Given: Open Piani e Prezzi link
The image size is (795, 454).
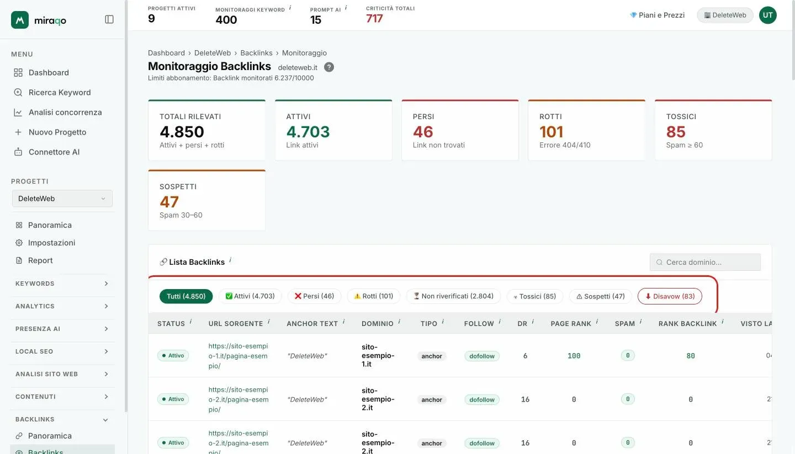Looking at the screenshot, I should point(657,15).
